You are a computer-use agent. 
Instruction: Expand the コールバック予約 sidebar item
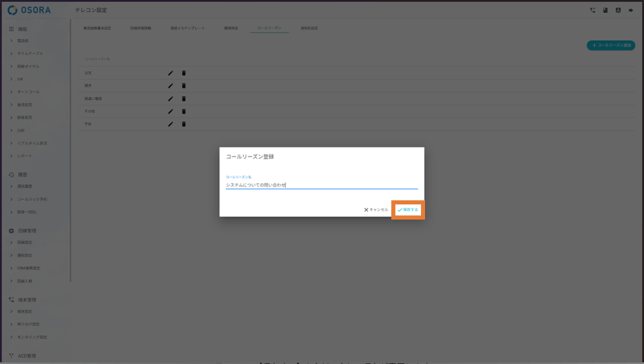point(32,199)
